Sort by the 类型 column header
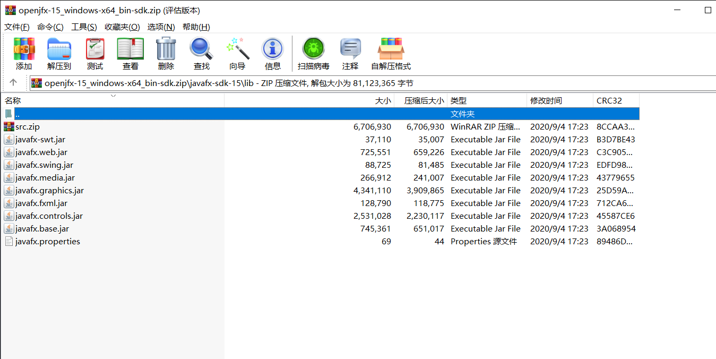 [x=487, y=100]
